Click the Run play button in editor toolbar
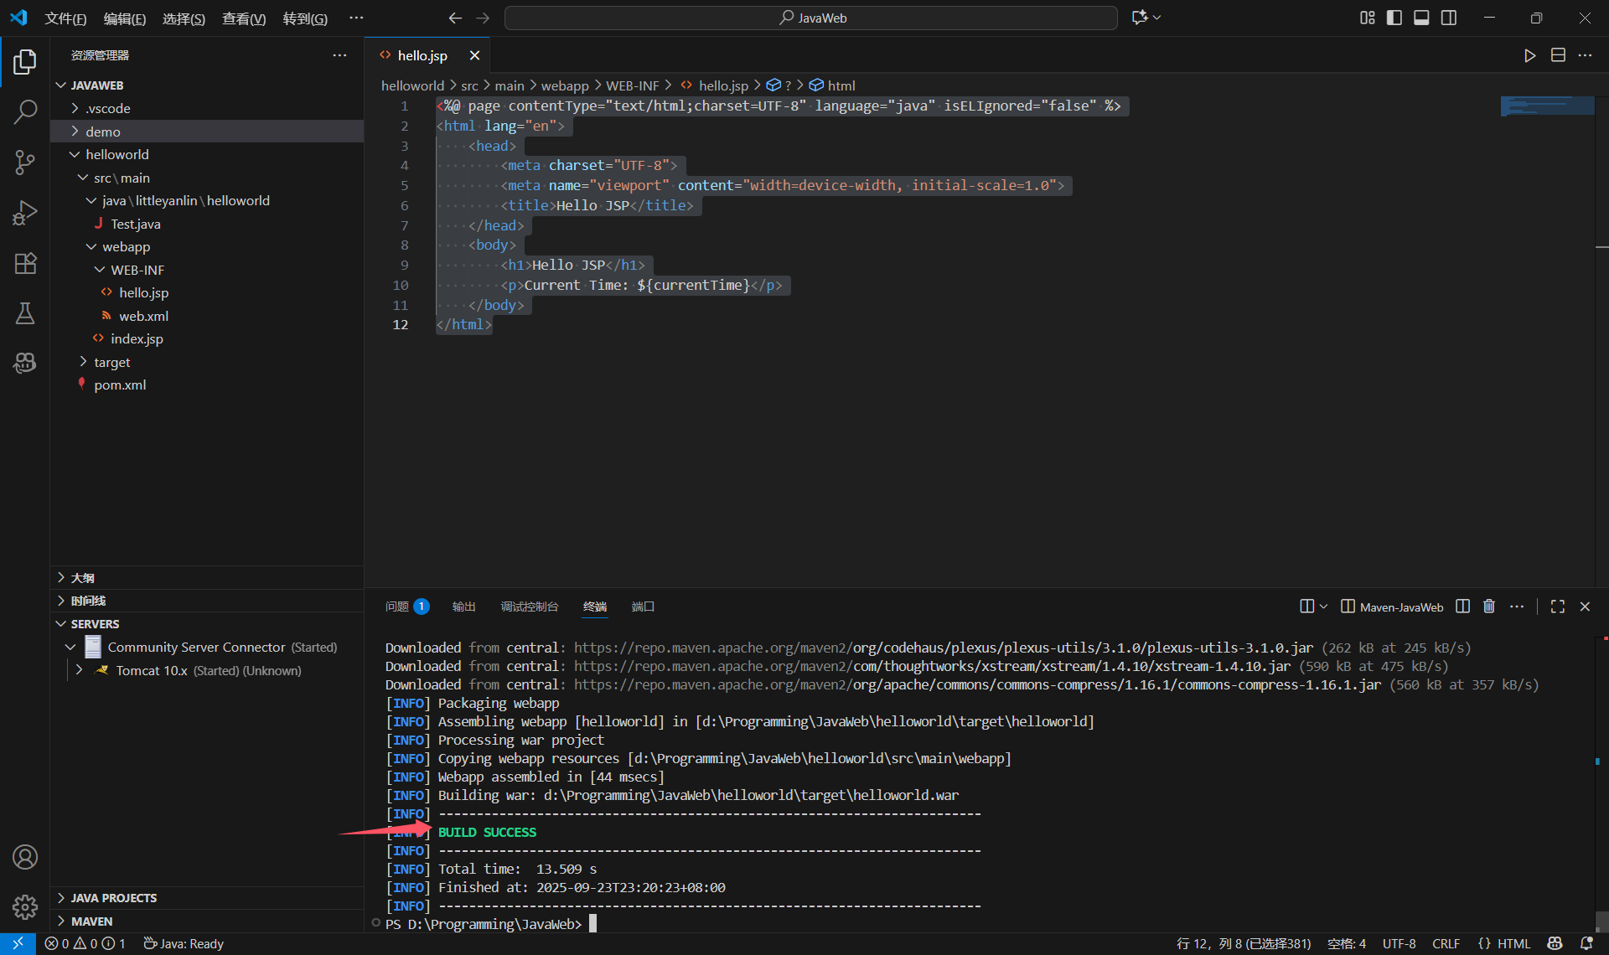 pyautogui.click(x=1529, y=55)
